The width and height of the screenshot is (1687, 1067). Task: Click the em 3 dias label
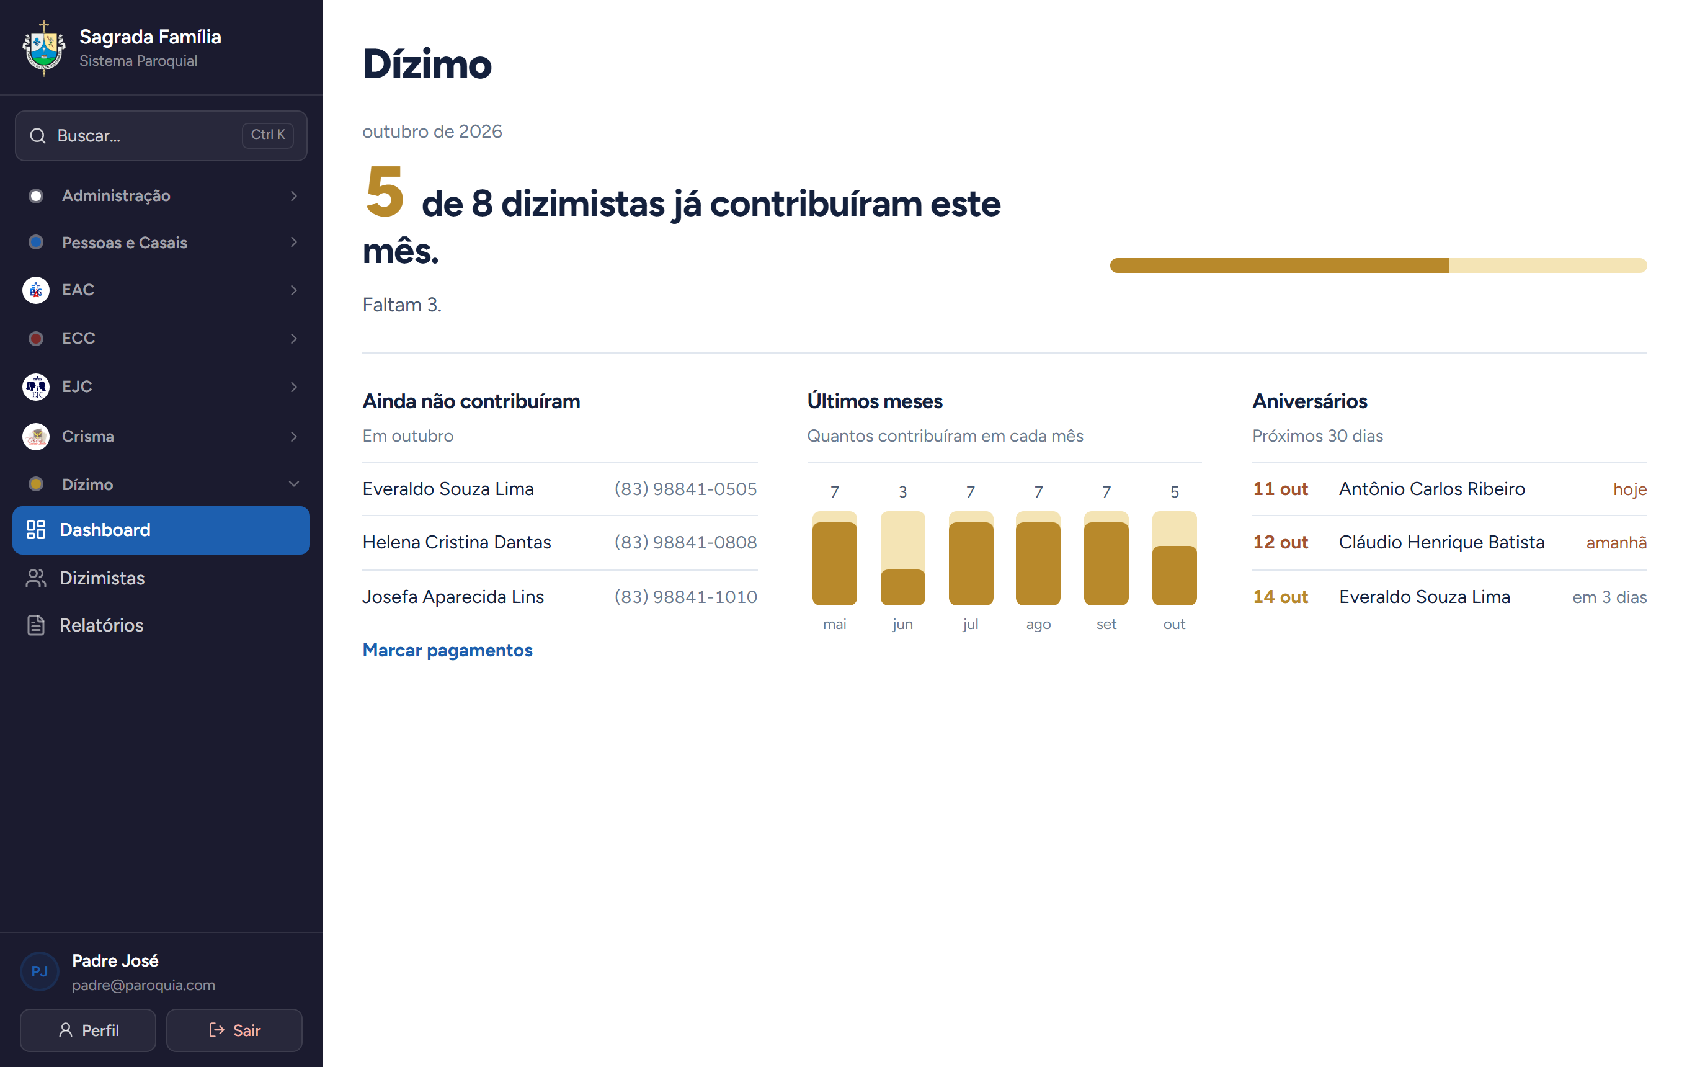pyautogui.click(x=1609, y=597)
